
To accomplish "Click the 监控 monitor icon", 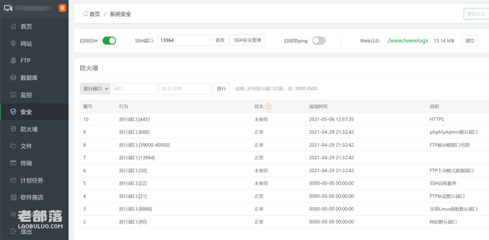I will [x=13, y=95].
